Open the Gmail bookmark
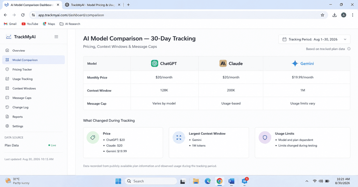 pos(10,24)
